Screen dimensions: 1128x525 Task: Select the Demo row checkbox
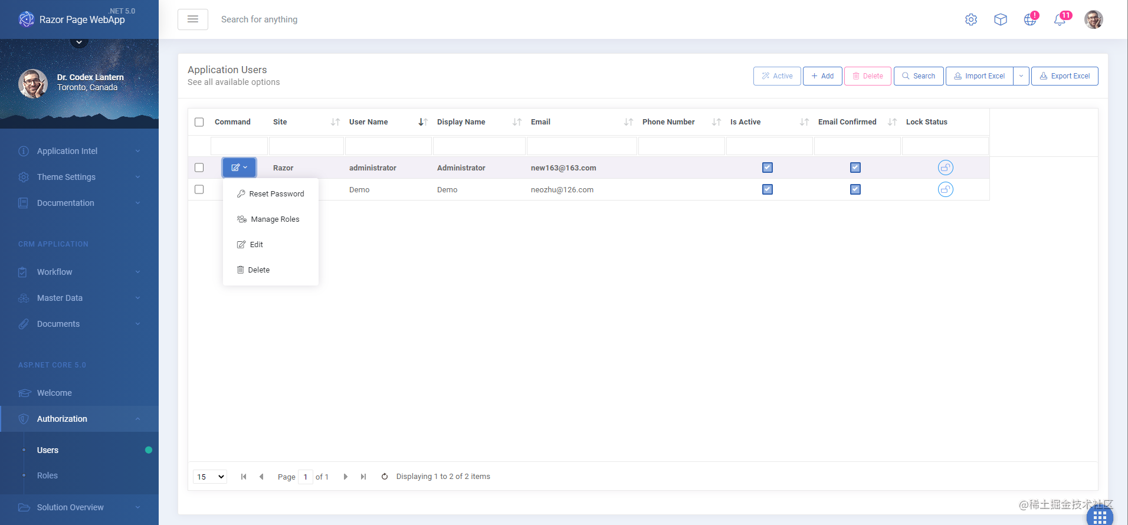[x=199, y=189]
